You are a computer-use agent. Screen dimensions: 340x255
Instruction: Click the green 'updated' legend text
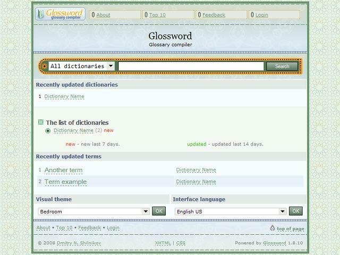point(197,144)
